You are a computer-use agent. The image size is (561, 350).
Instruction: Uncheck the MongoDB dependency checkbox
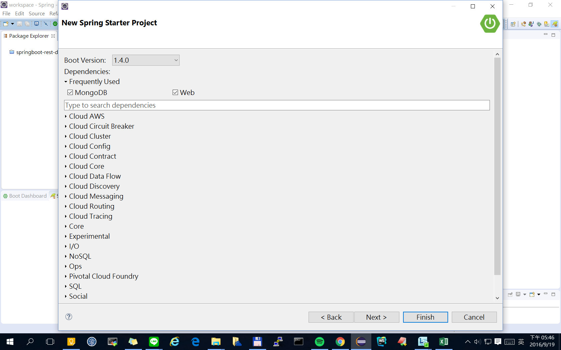[x=70, y=92]
